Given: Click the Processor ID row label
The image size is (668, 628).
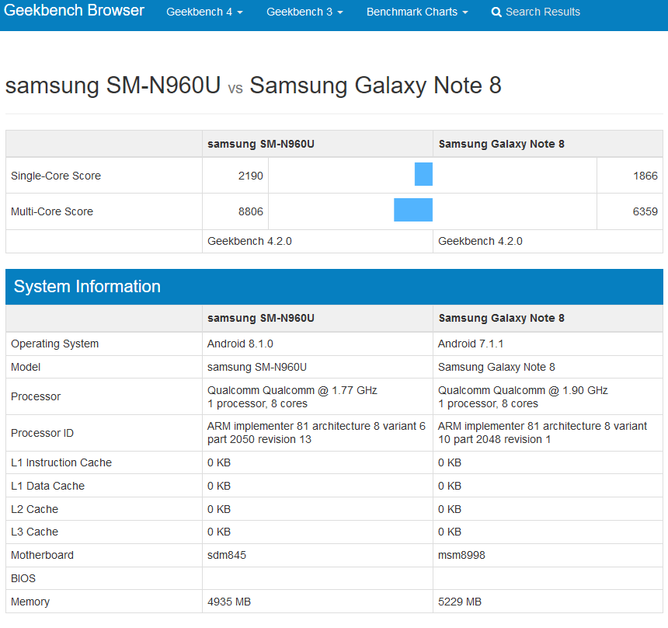Looking at the screenshot, I should (x=42, y=433).
